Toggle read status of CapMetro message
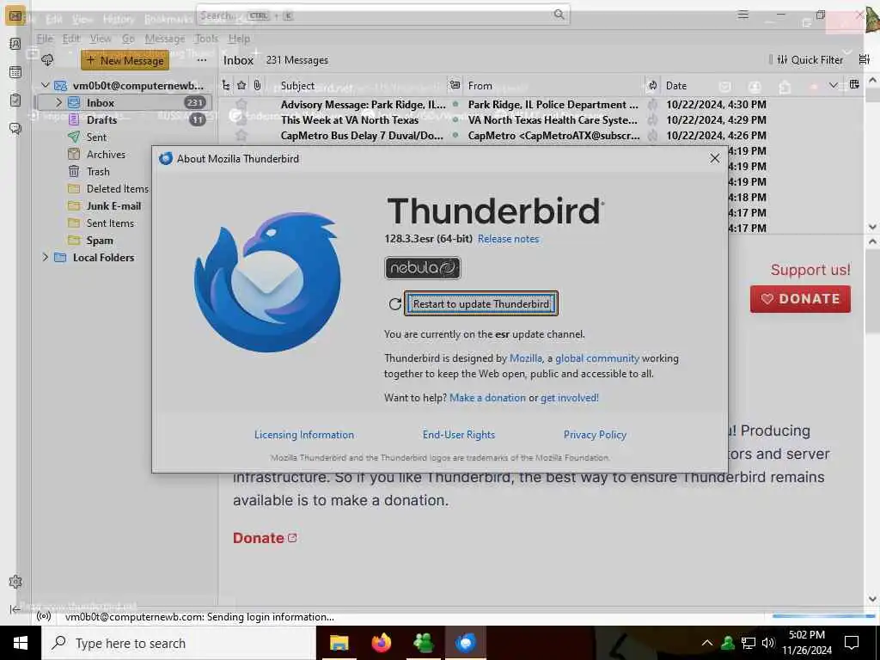The height and width of the screenshot is (660, 880). coord(455,135)
